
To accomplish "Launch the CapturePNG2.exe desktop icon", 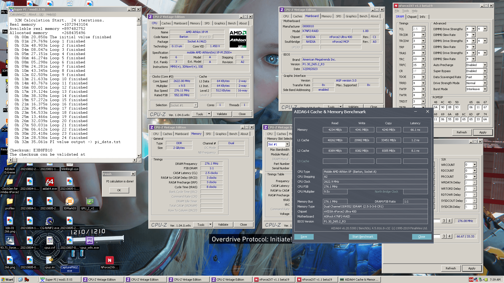I will 70,264.
